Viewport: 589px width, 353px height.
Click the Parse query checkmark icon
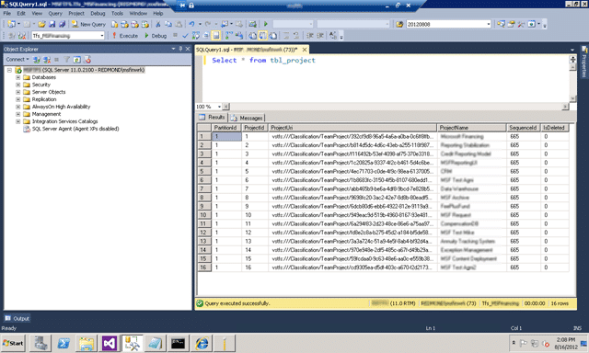(185, 36)
